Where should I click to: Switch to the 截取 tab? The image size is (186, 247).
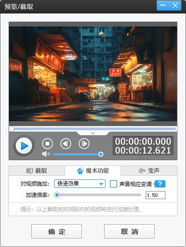pyautogui.click(x=37, y=170)
